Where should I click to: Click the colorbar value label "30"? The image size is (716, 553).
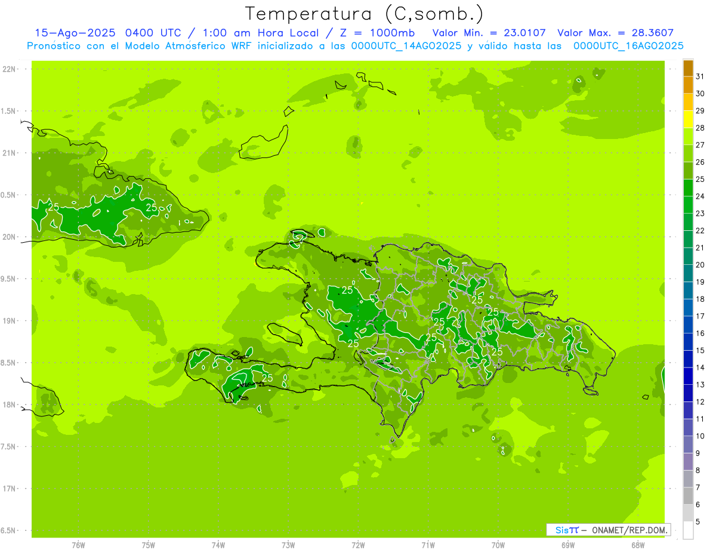coord(700,93)
